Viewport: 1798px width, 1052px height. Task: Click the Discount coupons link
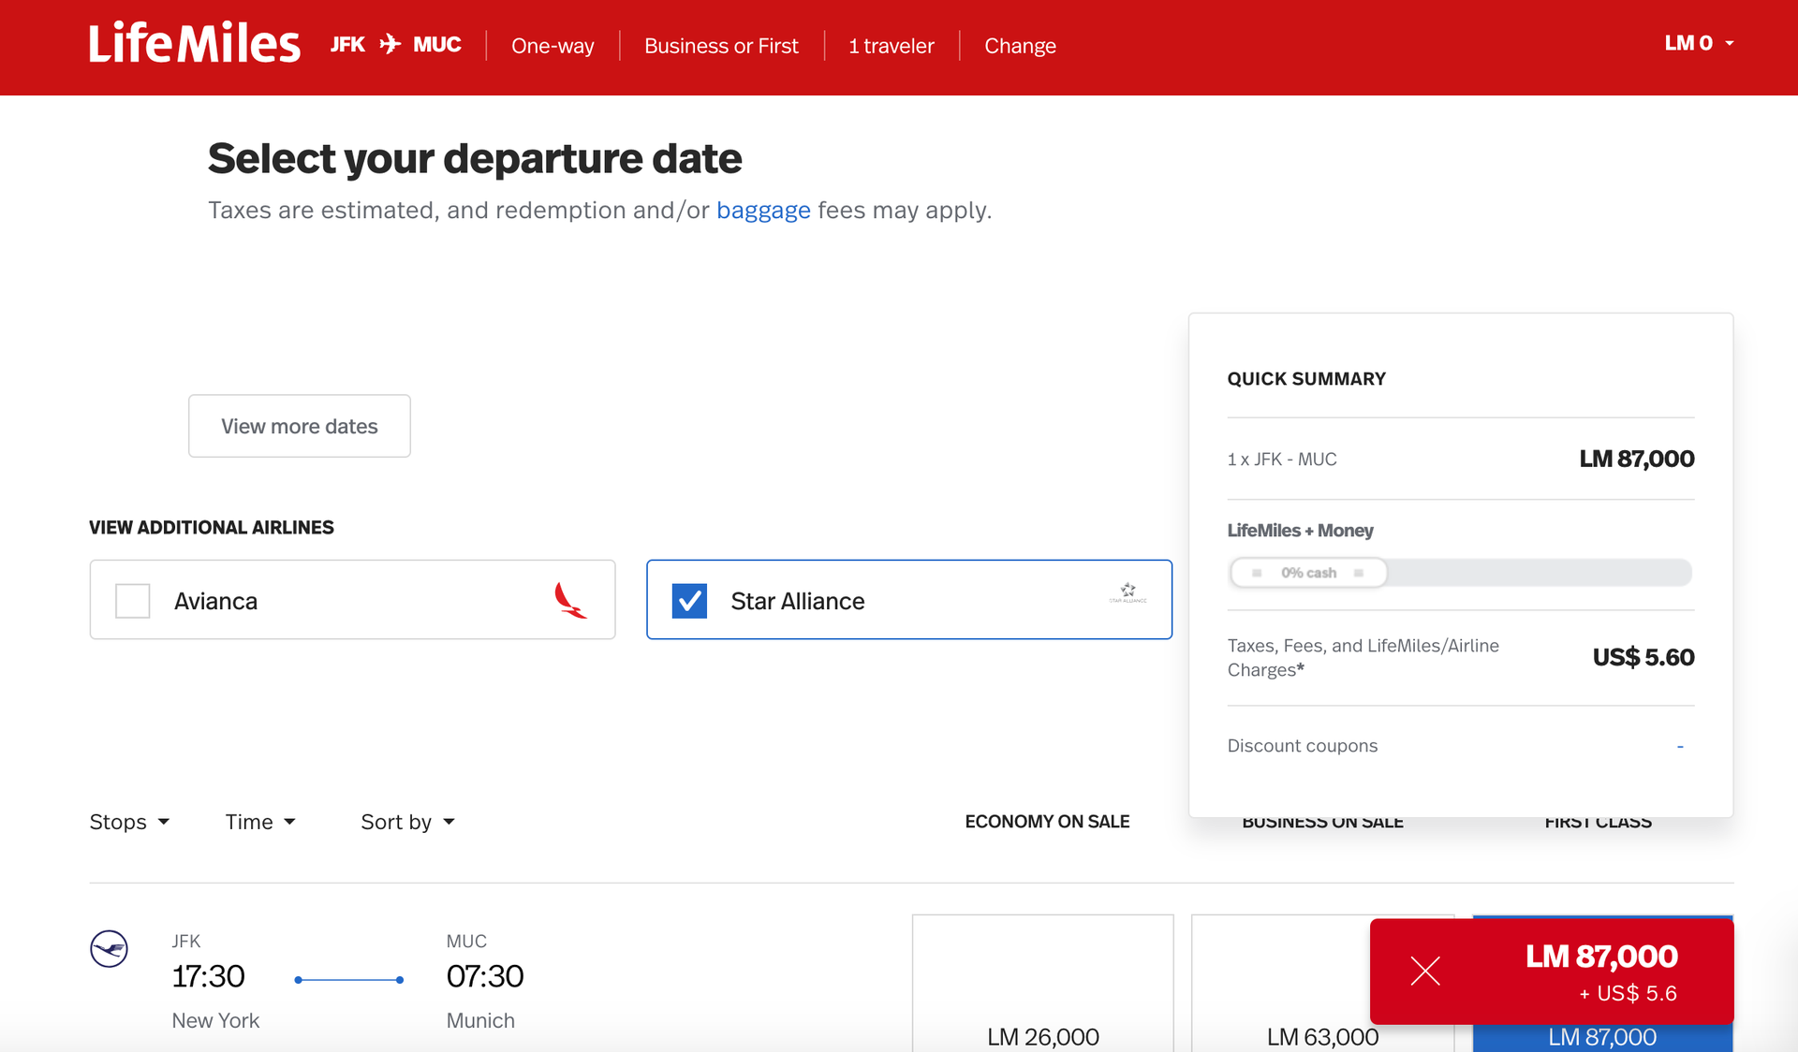(x=1303, y=745)
